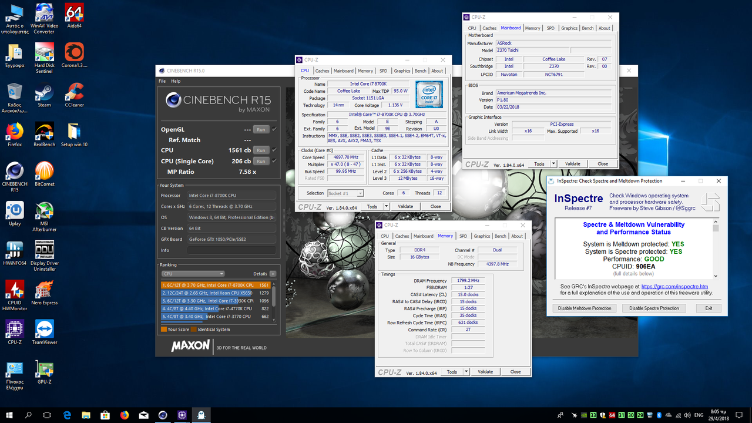The image size is (752, 423).
Task: Click the Info input field in Cinebench
Action: tap(231, 250)
